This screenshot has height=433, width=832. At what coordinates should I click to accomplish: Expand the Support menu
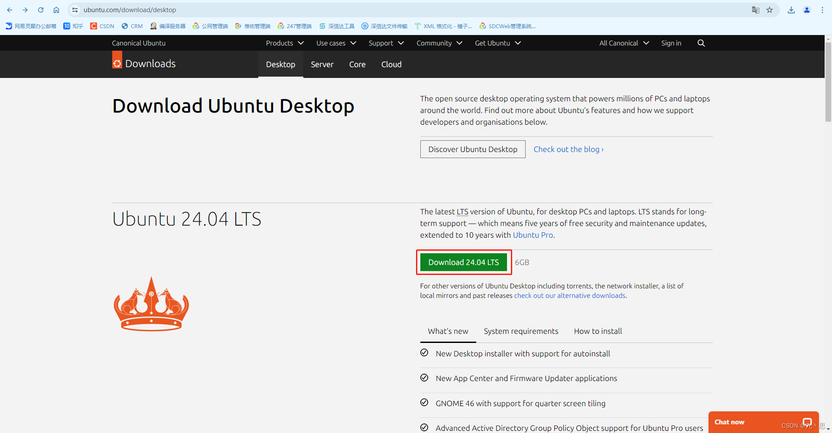click(386, 43)
